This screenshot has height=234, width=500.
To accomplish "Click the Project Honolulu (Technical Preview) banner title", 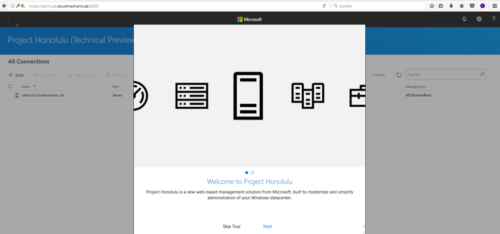I will [x=70, y=40].
